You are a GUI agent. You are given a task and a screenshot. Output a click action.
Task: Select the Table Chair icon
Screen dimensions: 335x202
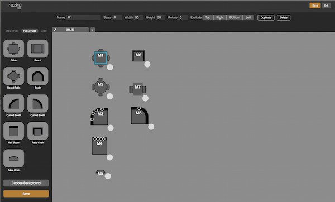(x=13, y=158)
